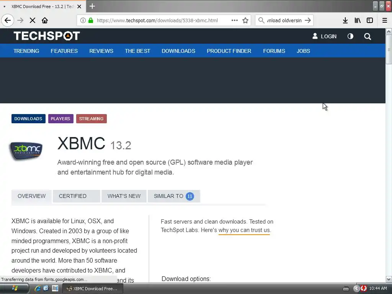392x294 pixels.
Task: Click the LOGIN user icon
Action: [x=315, y=36]
